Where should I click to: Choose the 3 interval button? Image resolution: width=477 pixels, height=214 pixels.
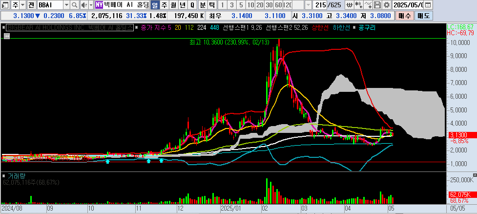(x=232, y=4)
